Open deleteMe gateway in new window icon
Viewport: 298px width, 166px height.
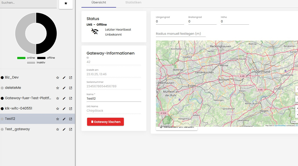(71, 88)
